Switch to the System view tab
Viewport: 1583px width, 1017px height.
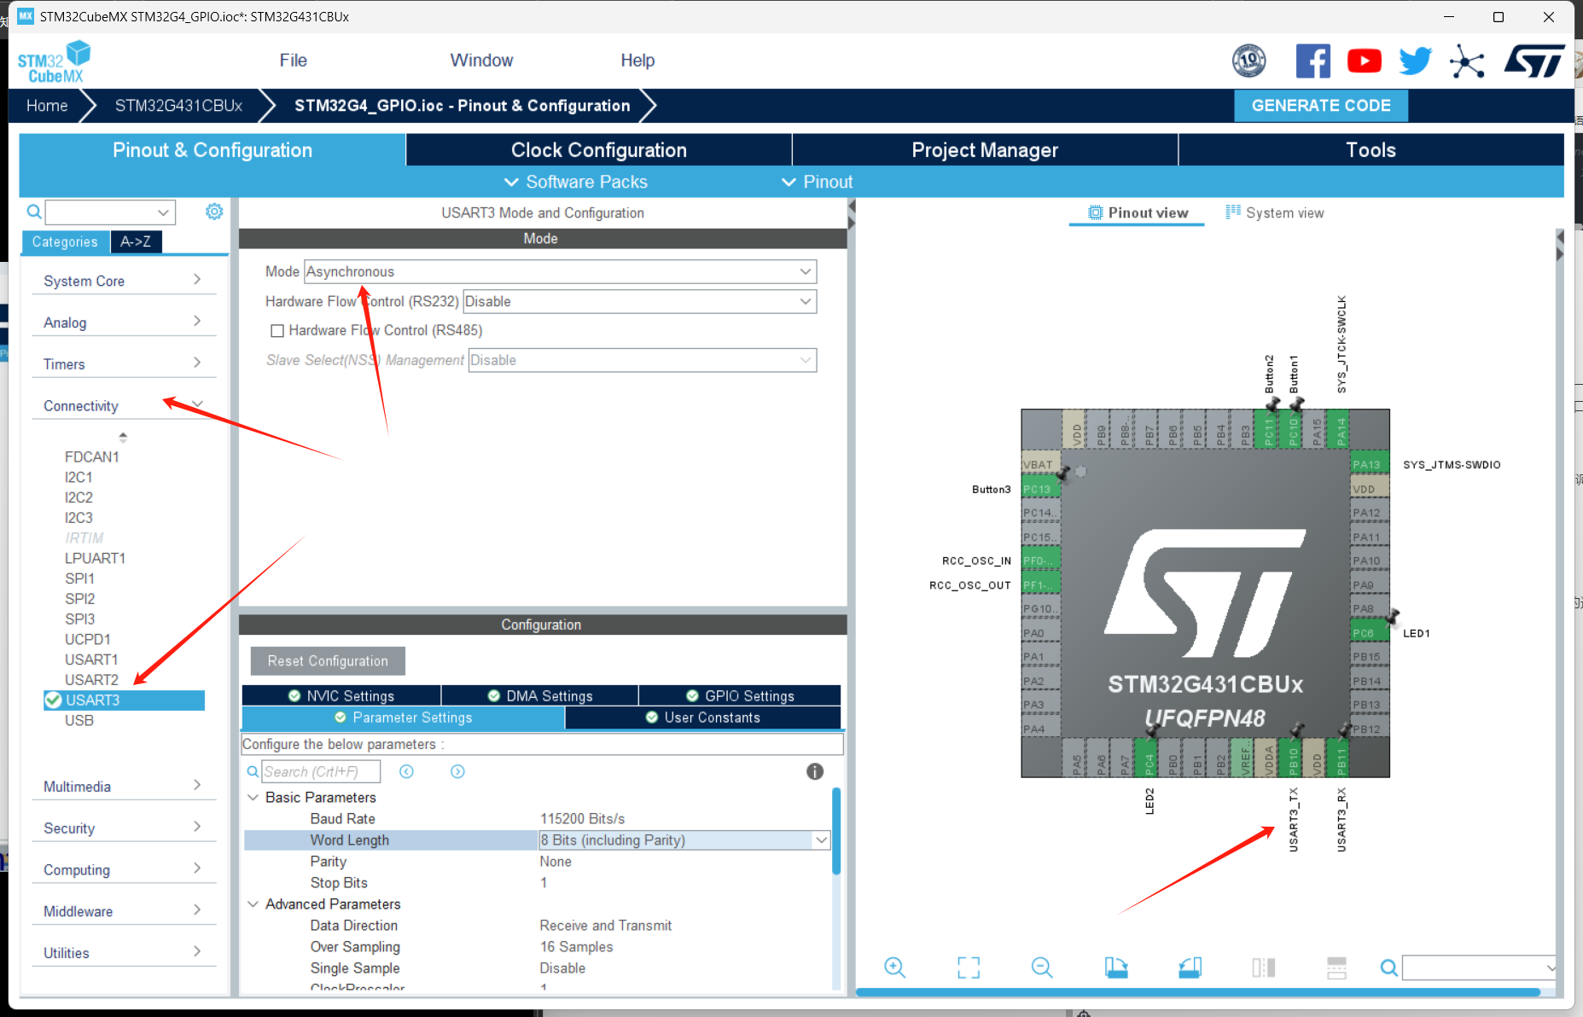click(1275, 213)
